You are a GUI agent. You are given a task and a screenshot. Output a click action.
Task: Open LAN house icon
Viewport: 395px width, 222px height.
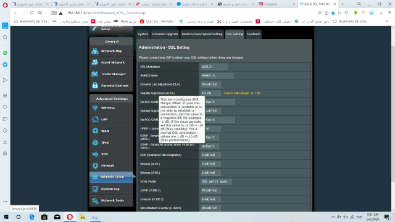[x=95, y=119]
